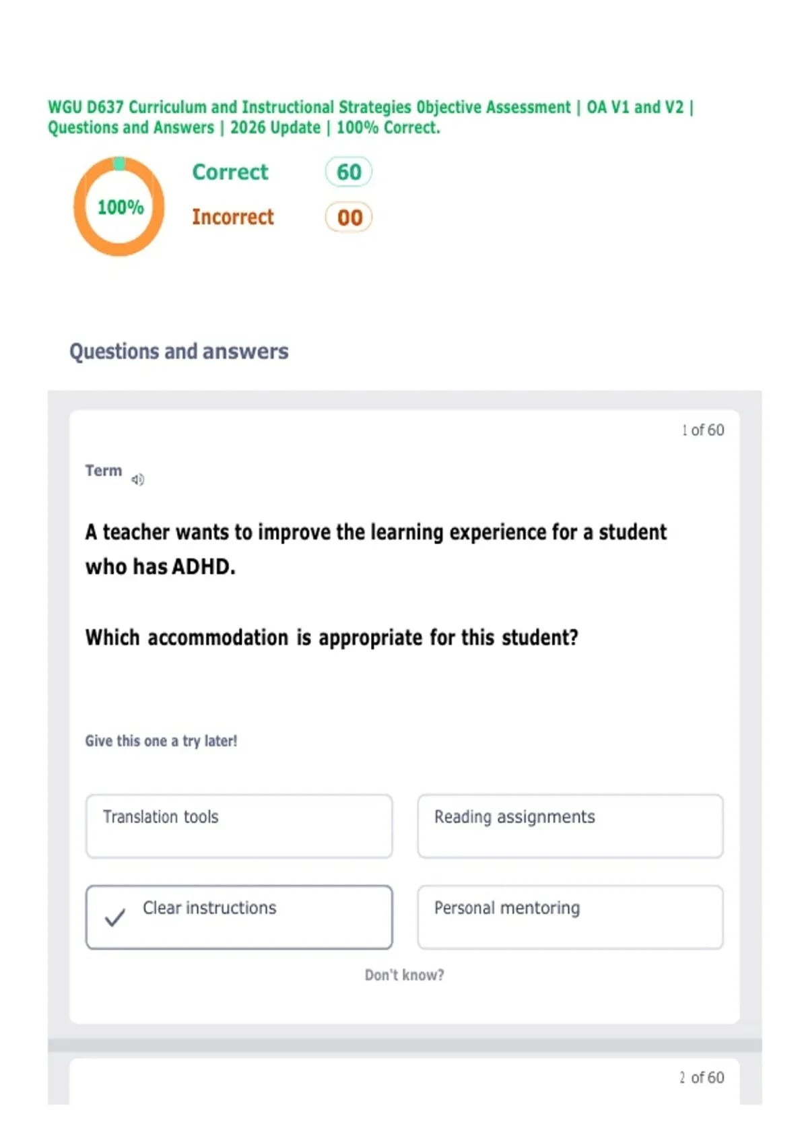Click the Term label
The width and height of the screenshot is (808, 1145).
click(103, 470)
